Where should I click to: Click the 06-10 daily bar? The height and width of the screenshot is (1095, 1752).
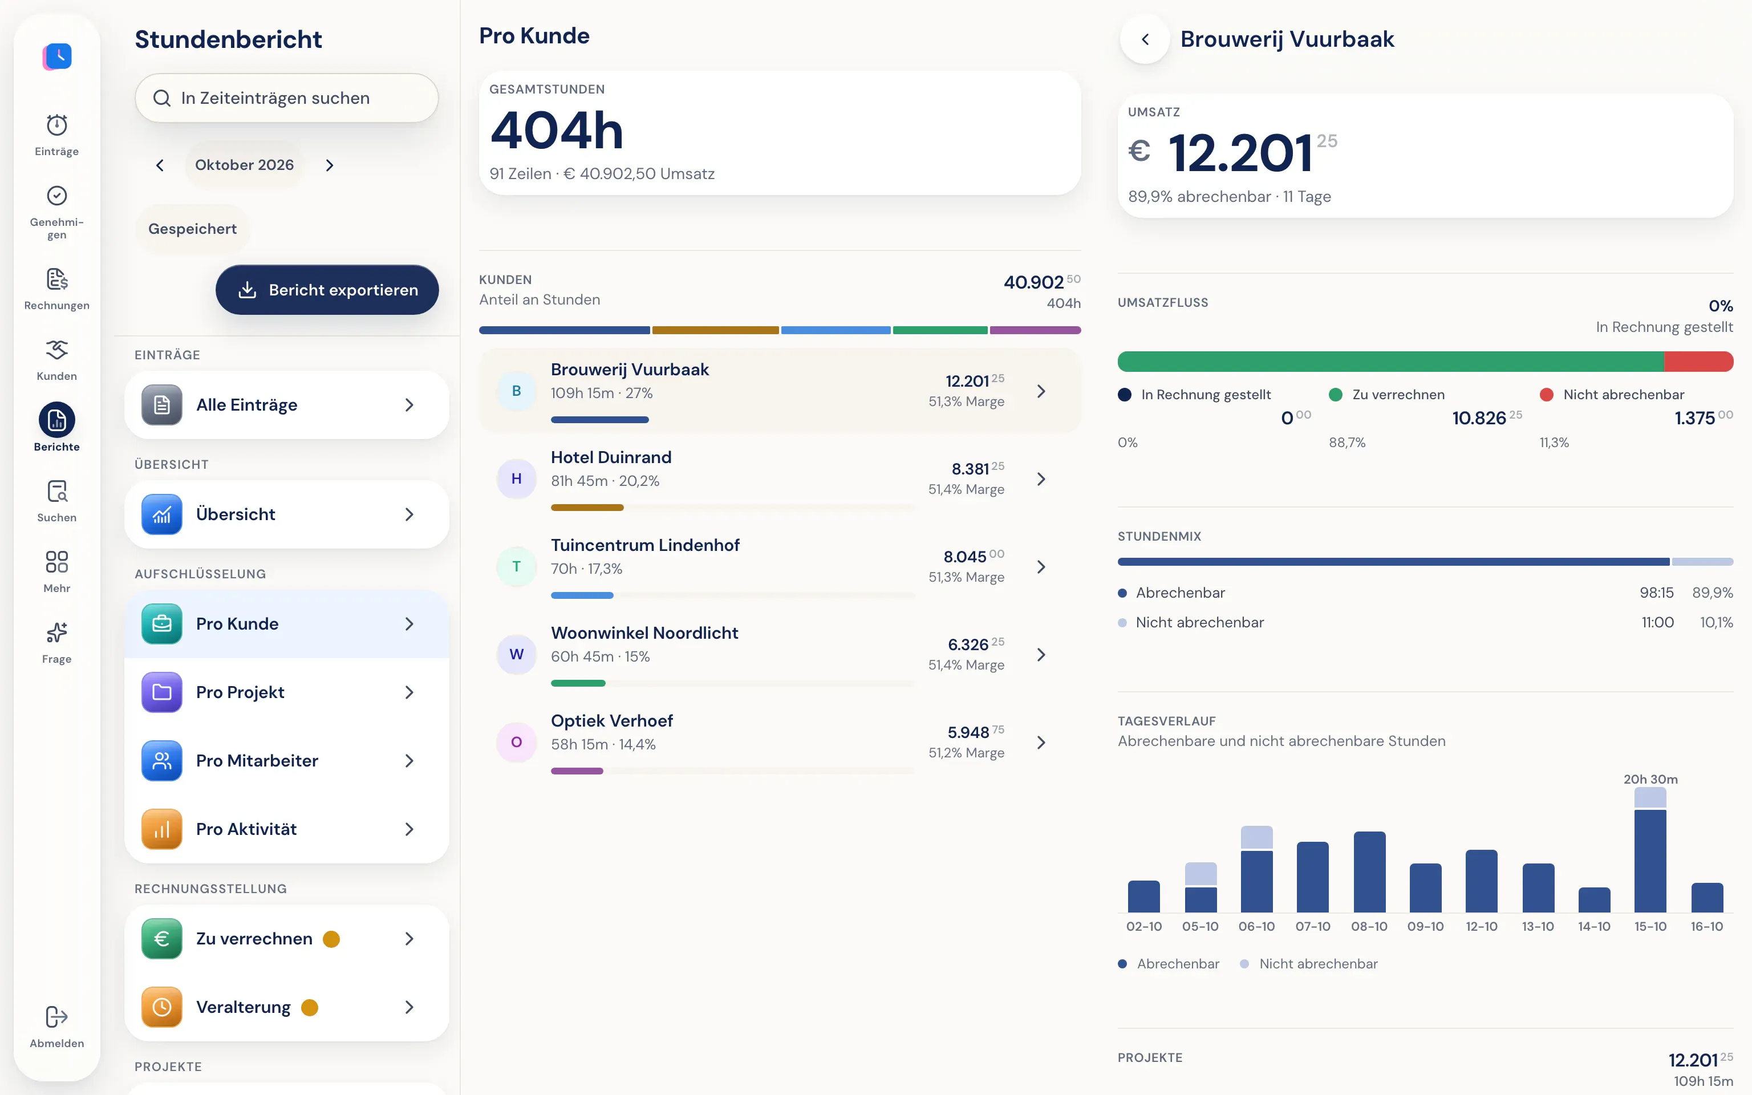[x=1256, y=869]
